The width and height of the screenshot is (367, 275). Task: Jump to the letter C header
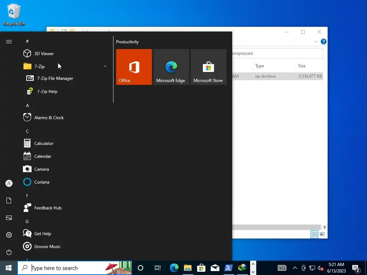(x=27, y=131)
